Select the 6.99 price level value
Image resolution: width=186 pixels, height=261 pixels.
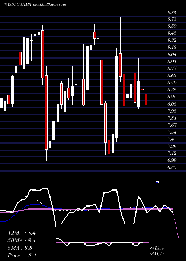click(172, 160)
